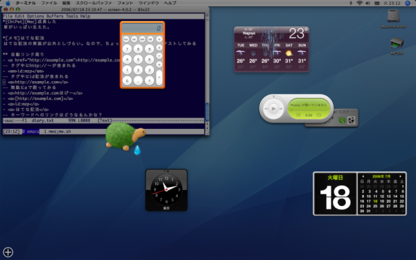Click calculator key 6
Screen dimensions: 416x260
(x=149, y=60)
